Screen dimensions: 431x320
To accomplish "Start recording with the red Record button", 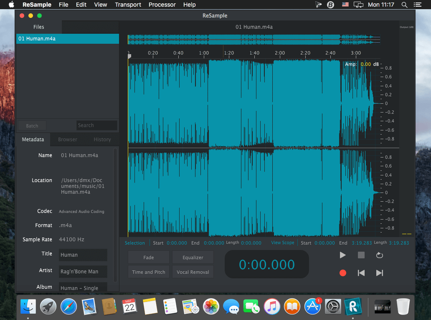I will [343, 273].
